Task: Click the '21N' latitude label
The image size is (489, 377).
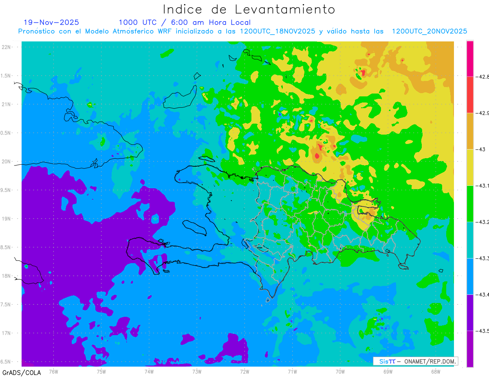Action: coord(7,105)
